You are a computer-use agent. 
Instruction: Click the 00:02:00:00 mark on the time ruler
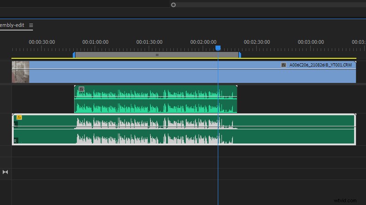pos(203,42)
